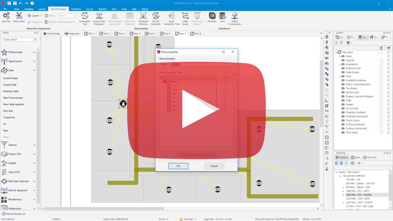This screenshot has height=221, width=393.
Task: Expand the Parts layer node
Action: pos(340,76)
